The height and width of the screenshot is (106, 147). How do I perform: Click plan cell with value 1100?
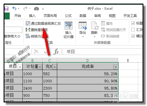[x=32, y=81]
